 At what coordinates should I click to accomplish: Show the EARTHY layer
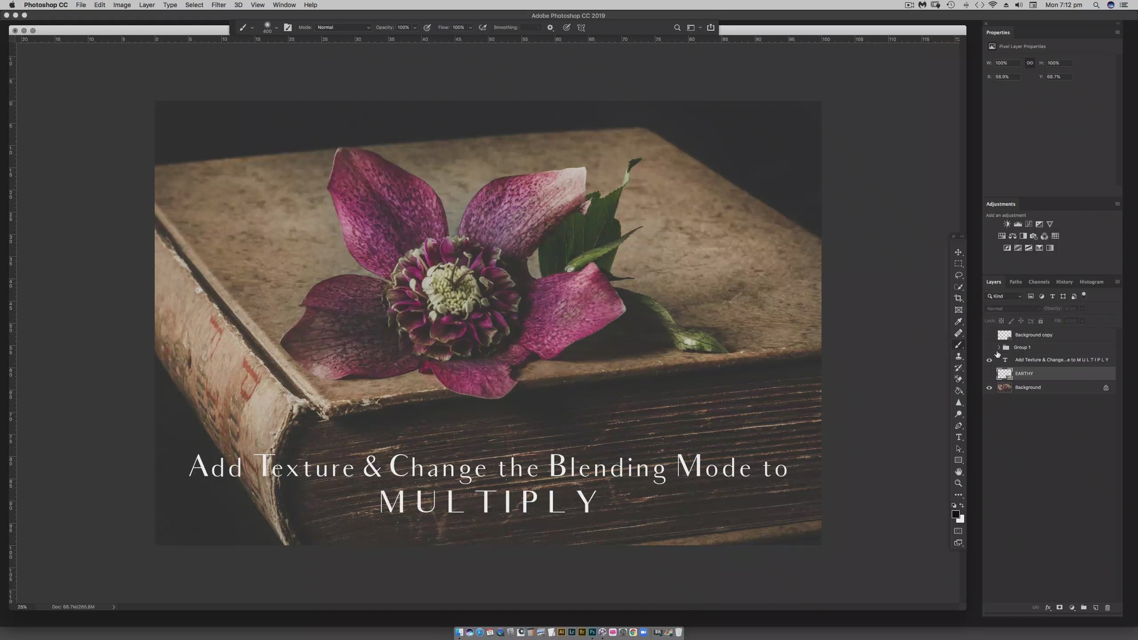pyautogui.click(x=989, y=374)
